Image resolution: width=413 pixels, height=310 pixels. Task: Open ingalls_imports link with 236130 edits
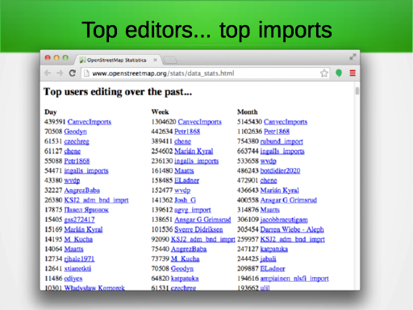coord(197,161)
